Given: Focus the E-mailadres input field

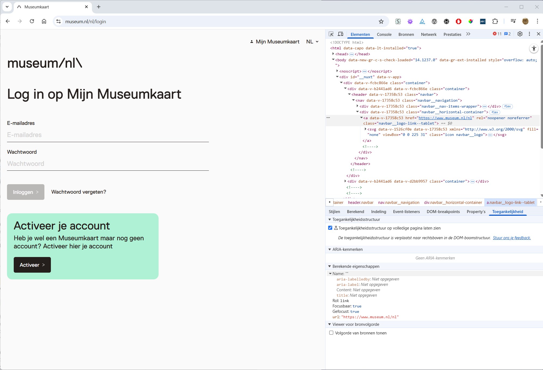Looking at the screenshot, I should click(x=108, y=135).
